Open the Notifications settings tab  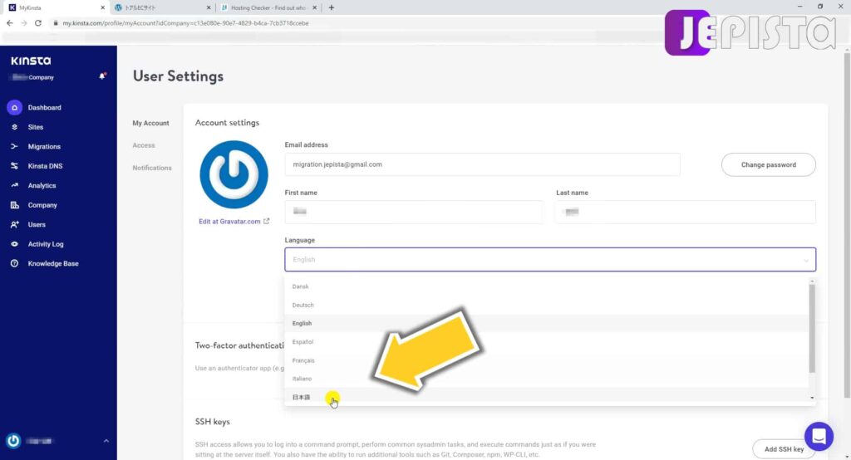pyautogui.click(x=152, y=168)
